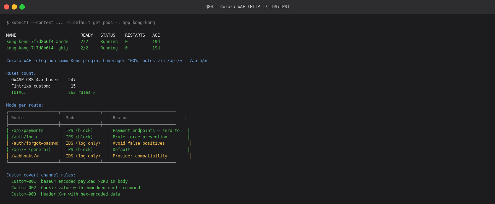This screenshot has width=495, height=204.
Task: Click Header X-* with hex-encoded data
Action: (81, 194)
